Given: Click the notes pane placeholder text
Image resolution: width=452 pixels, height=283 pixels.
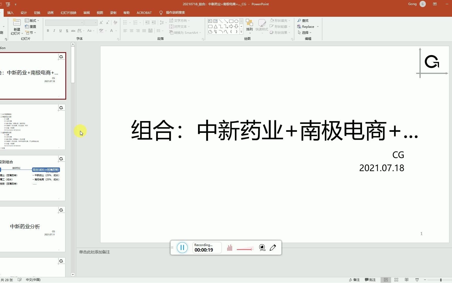Looking at the screenshot, I should pos(94,252).
